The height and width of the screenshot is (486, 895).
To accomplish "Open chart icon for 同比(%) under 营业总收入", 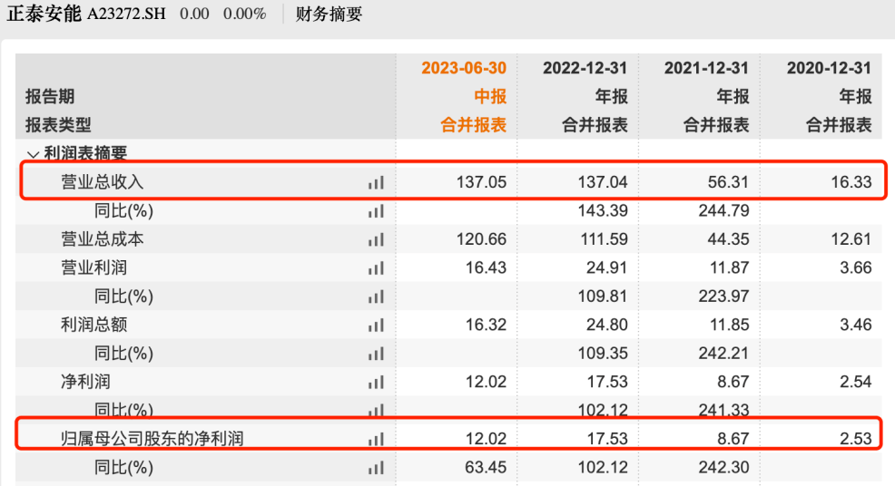I will (x=376, y=211).
